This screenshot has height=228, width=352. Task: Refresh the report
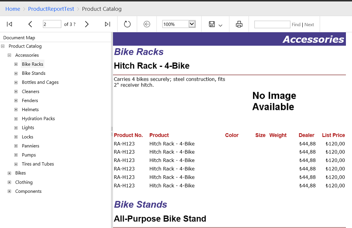click(x=127, y=24)
